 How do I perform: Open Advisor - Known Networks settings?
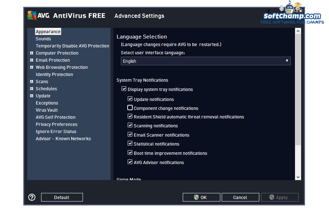pos(63,138)
